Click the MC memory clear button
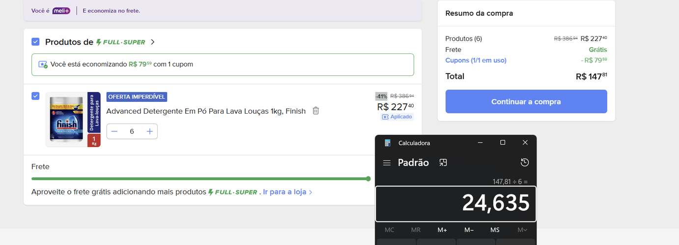 (x=390, y=230)
